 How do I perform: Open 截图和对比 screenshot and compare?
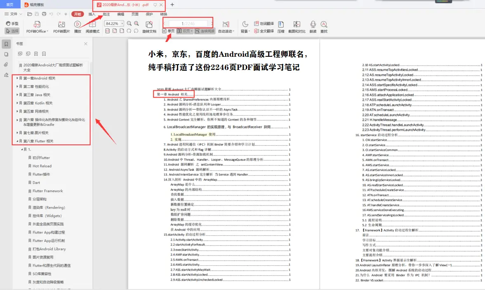click(x=297, y=27)
